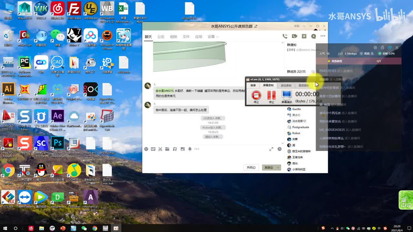Share music with the music note icon
The image size is (413, 232).
click(175, 149)
